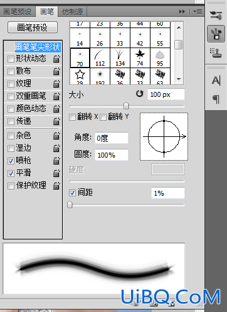Click the 圆度 field showing 100%

112,155
